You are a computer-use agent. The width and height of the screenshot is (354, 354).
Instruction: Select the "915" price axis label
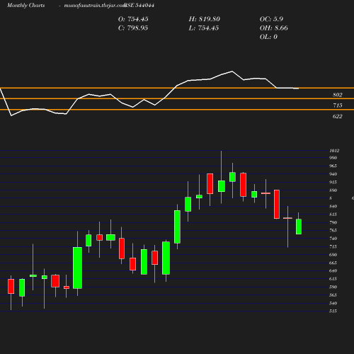(x=333, y=182)
